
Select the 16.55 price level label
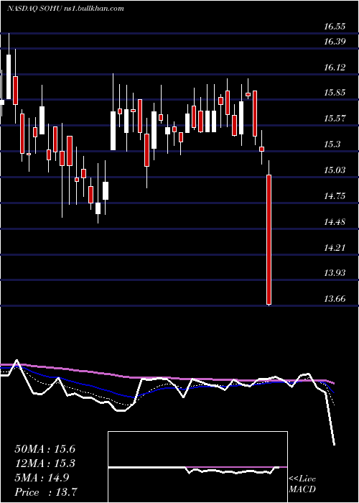(x=335, y=27)
